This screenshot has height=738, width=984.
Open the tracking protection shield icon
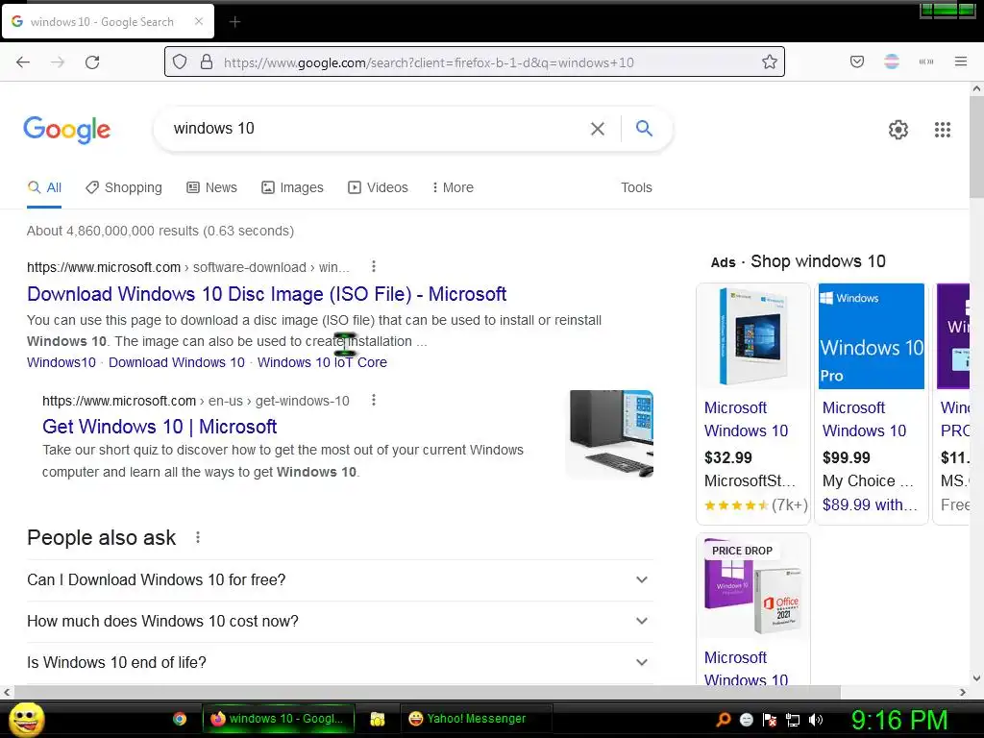click(180, 62)
